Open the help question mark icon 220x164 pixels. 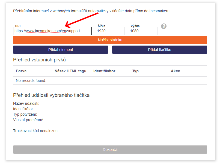(x=163, y=26)
